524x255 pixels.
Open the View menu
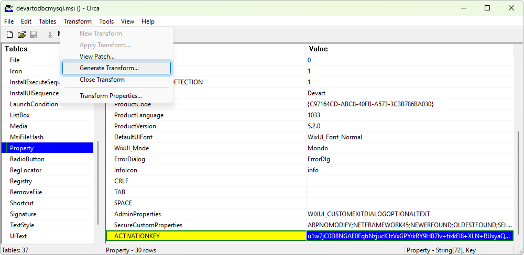click(x=127, y=21)
